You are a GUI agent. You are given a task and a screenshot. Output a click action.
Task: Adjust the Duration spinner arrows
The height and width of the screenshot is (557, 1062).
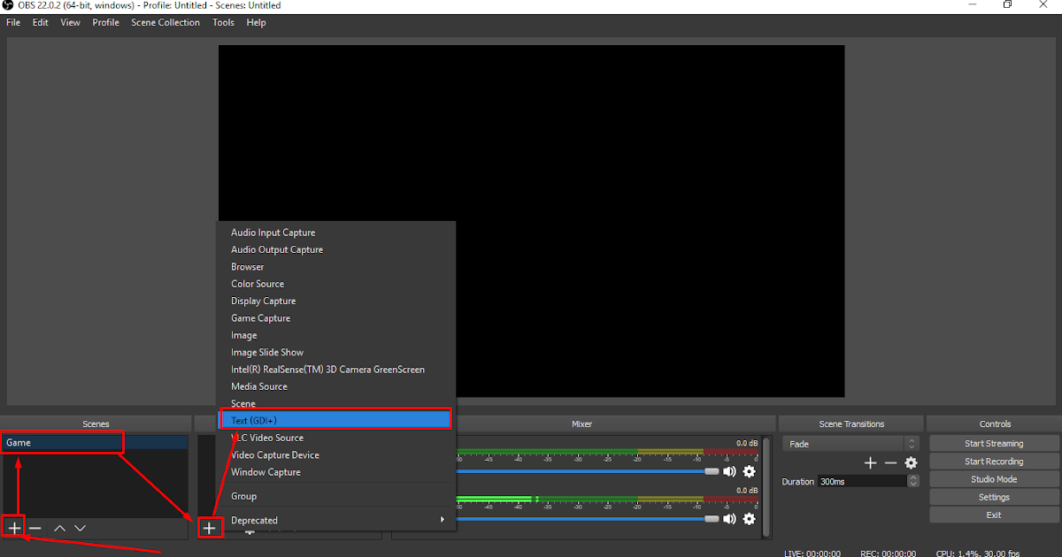click(913, 481)
